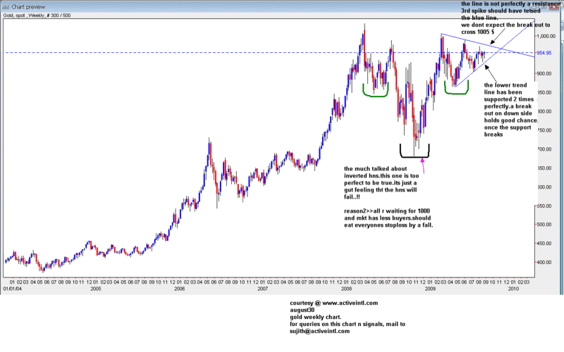564x352 pixels.
Task: Click the 550.00 price axis label
Action: pyautogui.click(x=544, y=206)
